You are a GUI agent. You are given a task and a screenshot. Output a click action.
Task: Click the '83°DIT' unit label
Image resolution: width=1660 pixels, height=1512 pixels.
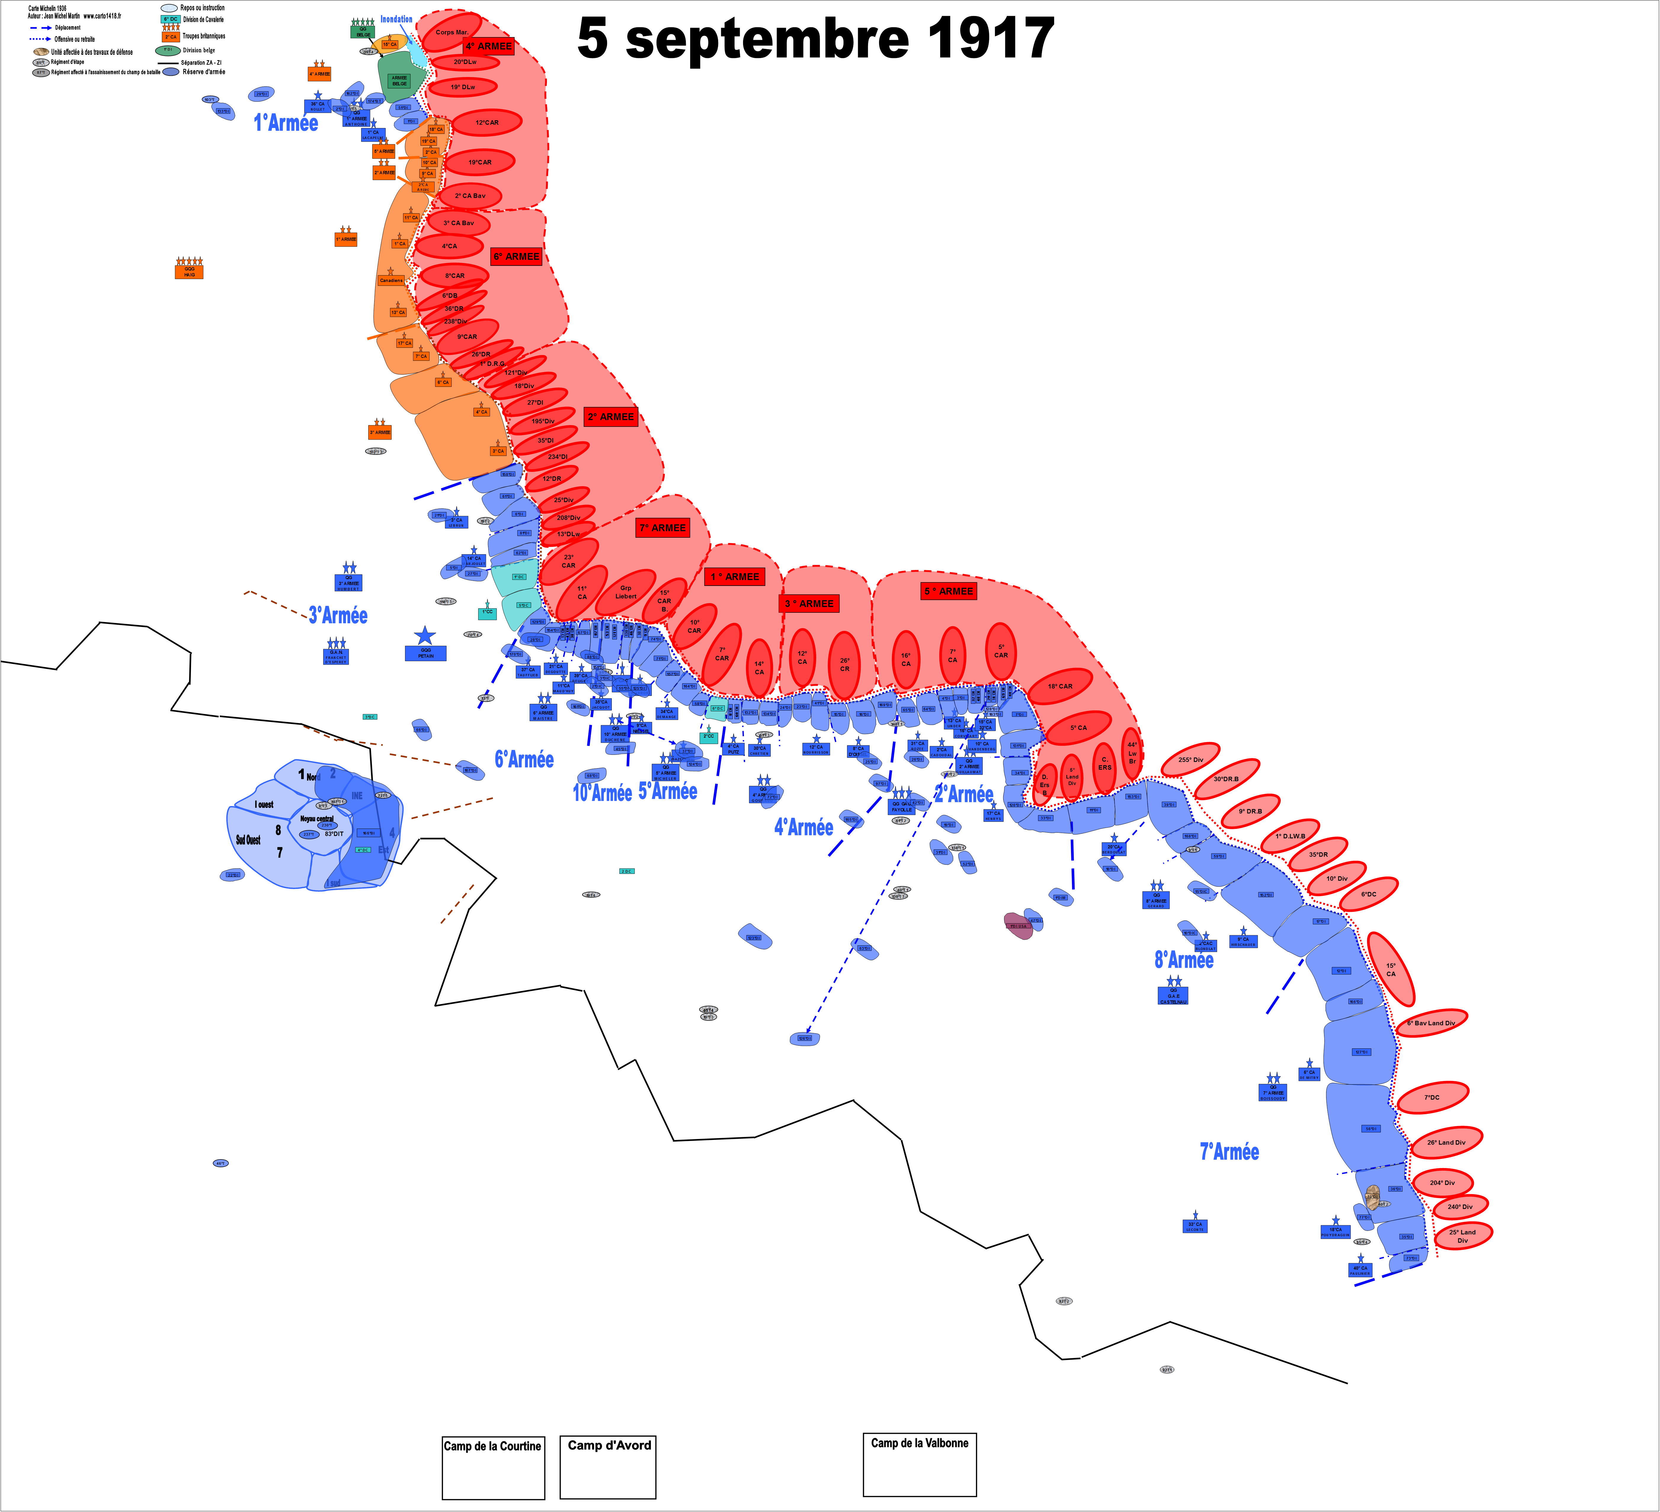click(334, 834)
